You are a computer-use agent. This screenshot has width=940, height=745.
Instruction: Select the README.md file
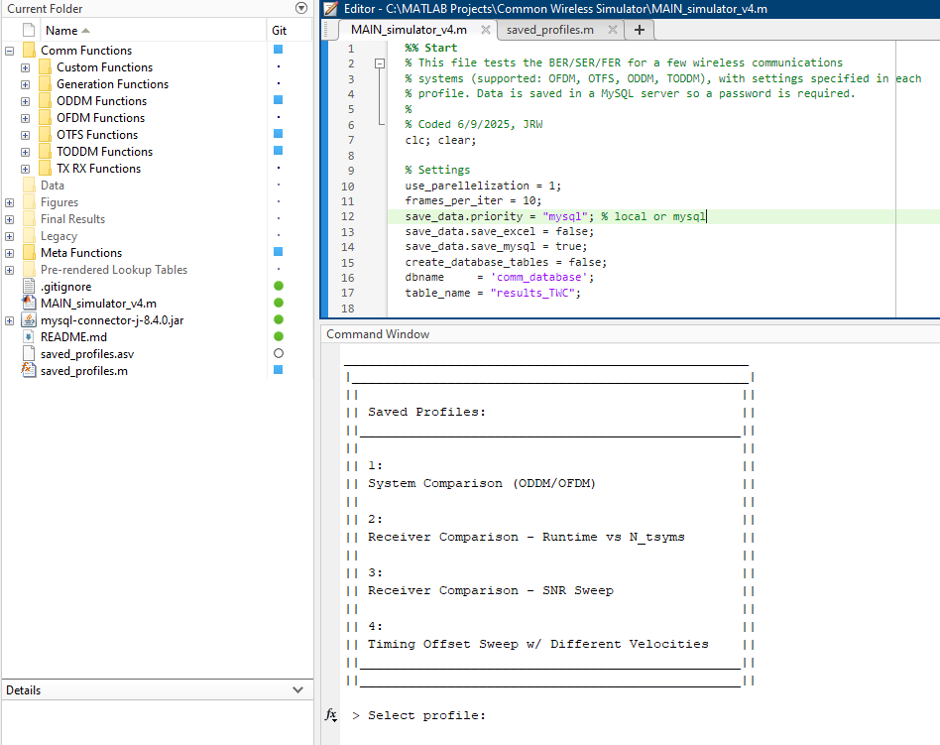(x=73, y=337)
